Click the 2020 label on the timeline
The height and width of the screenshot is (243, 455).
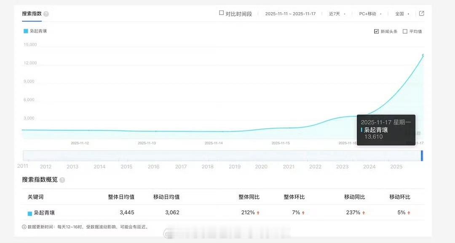(x=261, y=166)
